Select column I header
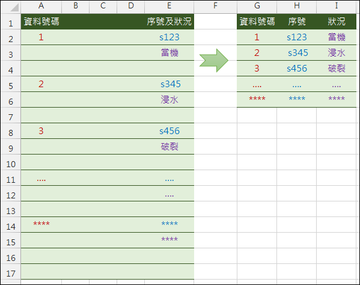The image size is (360, 285). (x=336, y=6)
